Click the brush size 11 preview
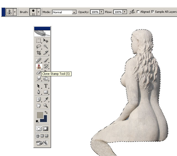 click(33, 12)
